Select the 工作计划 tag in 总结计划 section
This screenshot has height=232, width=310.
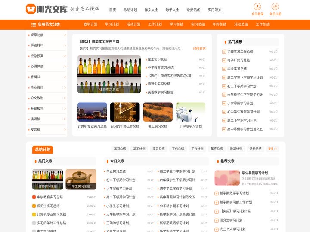coord(197,149)
